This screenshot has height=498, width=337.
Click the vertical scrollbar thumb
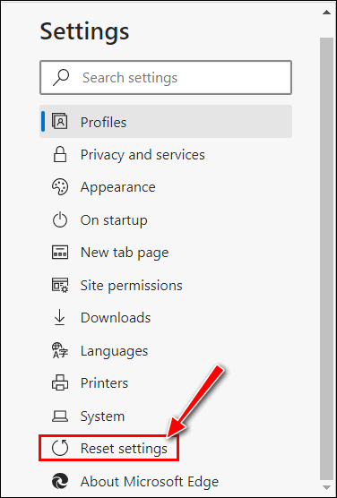pos(326,259)
